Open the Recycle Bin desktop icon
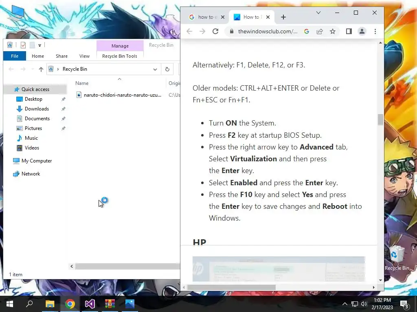 coord(397,258)
